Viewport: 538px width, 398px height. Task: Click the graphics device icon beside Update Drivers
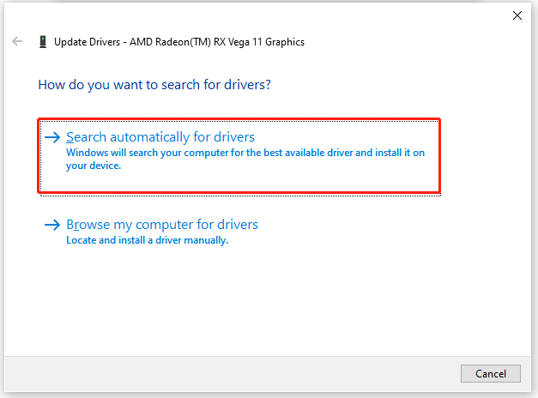pyautogui.click(x=43, y=42)
